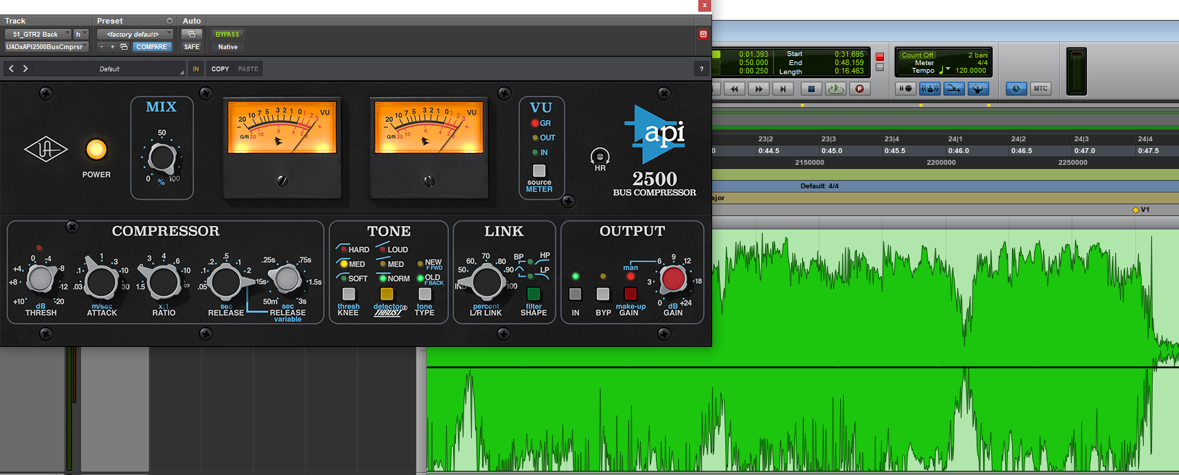Turn the red output dB GAIN knob
Viewport: 1179px width, 475px height.
[x=673, y=280]
